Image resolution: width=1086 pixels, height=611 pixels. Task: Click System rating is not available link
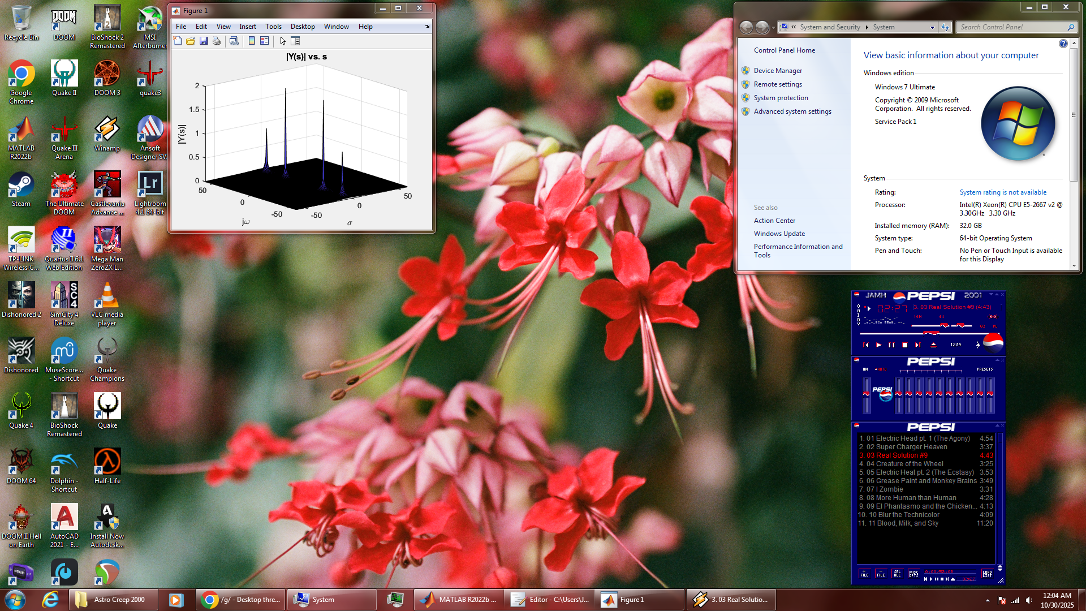click(x=1003, y=192)
